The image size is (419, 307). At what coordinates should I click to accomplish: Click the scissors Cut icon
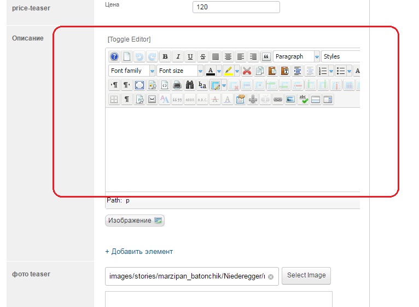point(247,71)
